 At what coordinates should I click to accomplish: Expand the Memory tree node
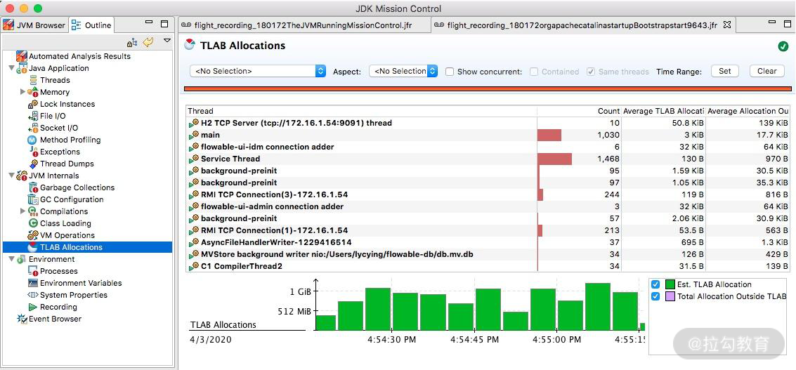[22, 92]
